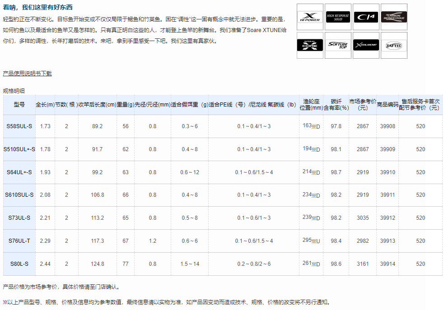Click the lure weight 1.5～14
The width and height of the screenshot is (444, 310).
[190, 264]
